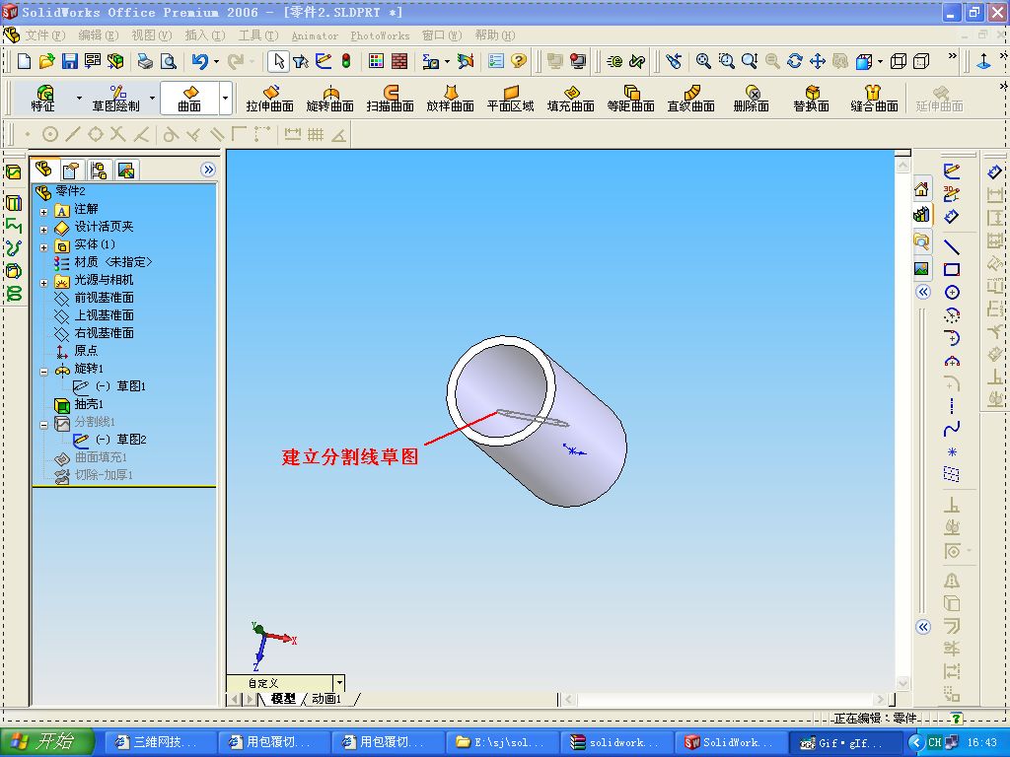This screenshot has height=757, width=1010.
Task: Expand the 光源与相机 tree node
Action: 43,283
